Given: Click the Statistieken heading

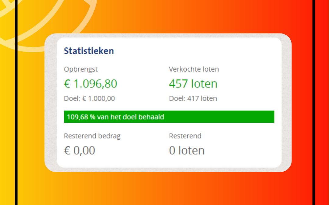Looking at the screenshot, I should coord(89,51).
